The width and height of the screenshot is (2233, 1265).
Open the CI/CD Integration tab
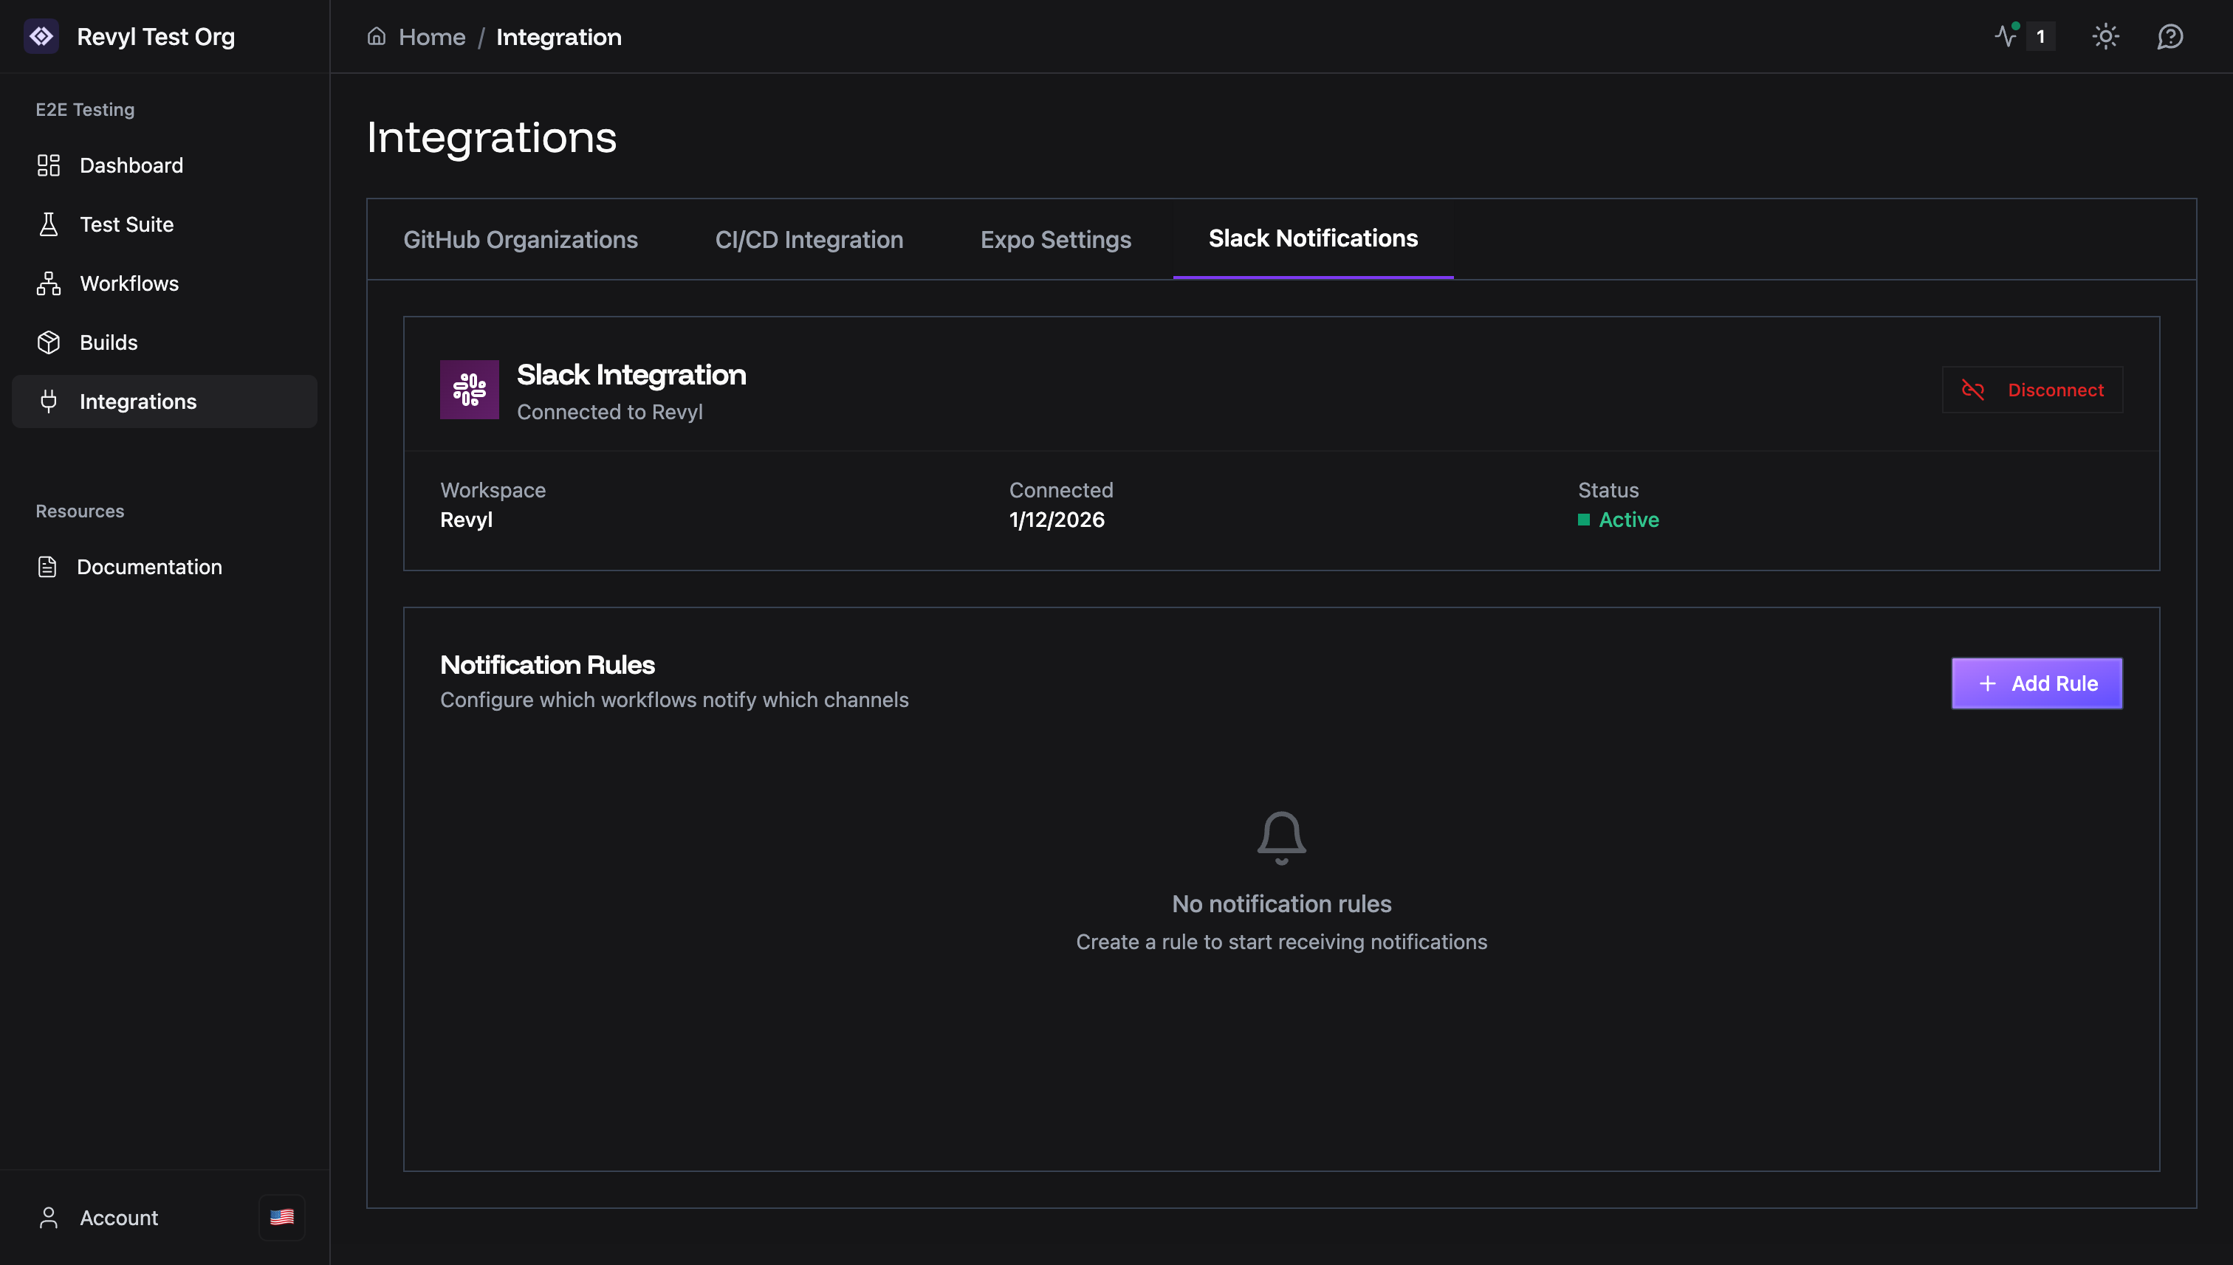809,240
